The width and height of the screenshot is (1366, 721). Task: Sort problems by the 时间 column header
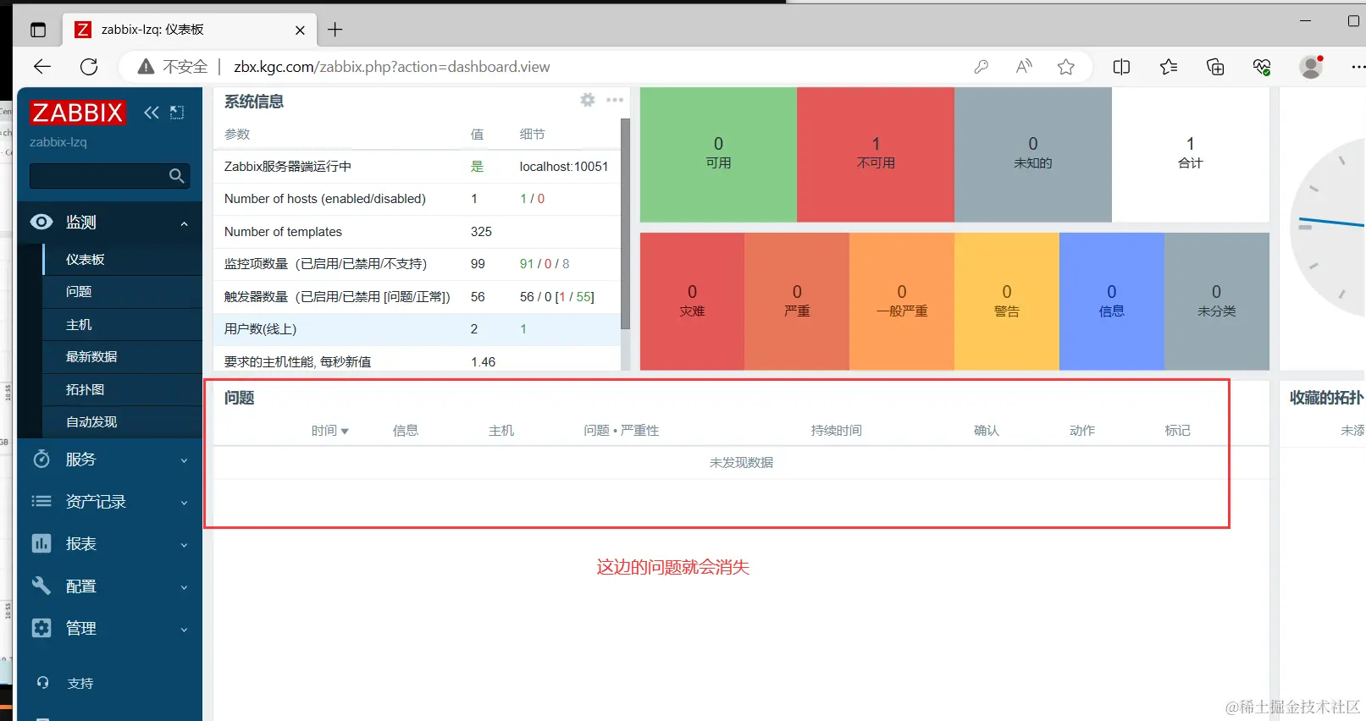tap(329, 431)
